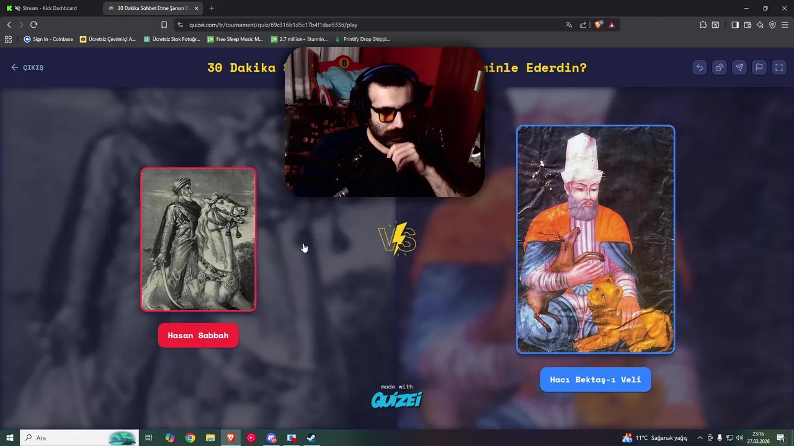This screenshot has width=794, height=446.
Task: Go forward in browser history
Action: tap(21, 25)
